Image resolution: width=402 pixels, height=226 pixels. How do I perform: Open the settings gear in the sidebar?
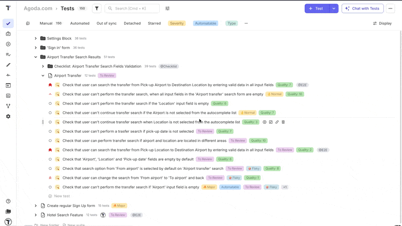pyautogui.click(x=8, y=116)
